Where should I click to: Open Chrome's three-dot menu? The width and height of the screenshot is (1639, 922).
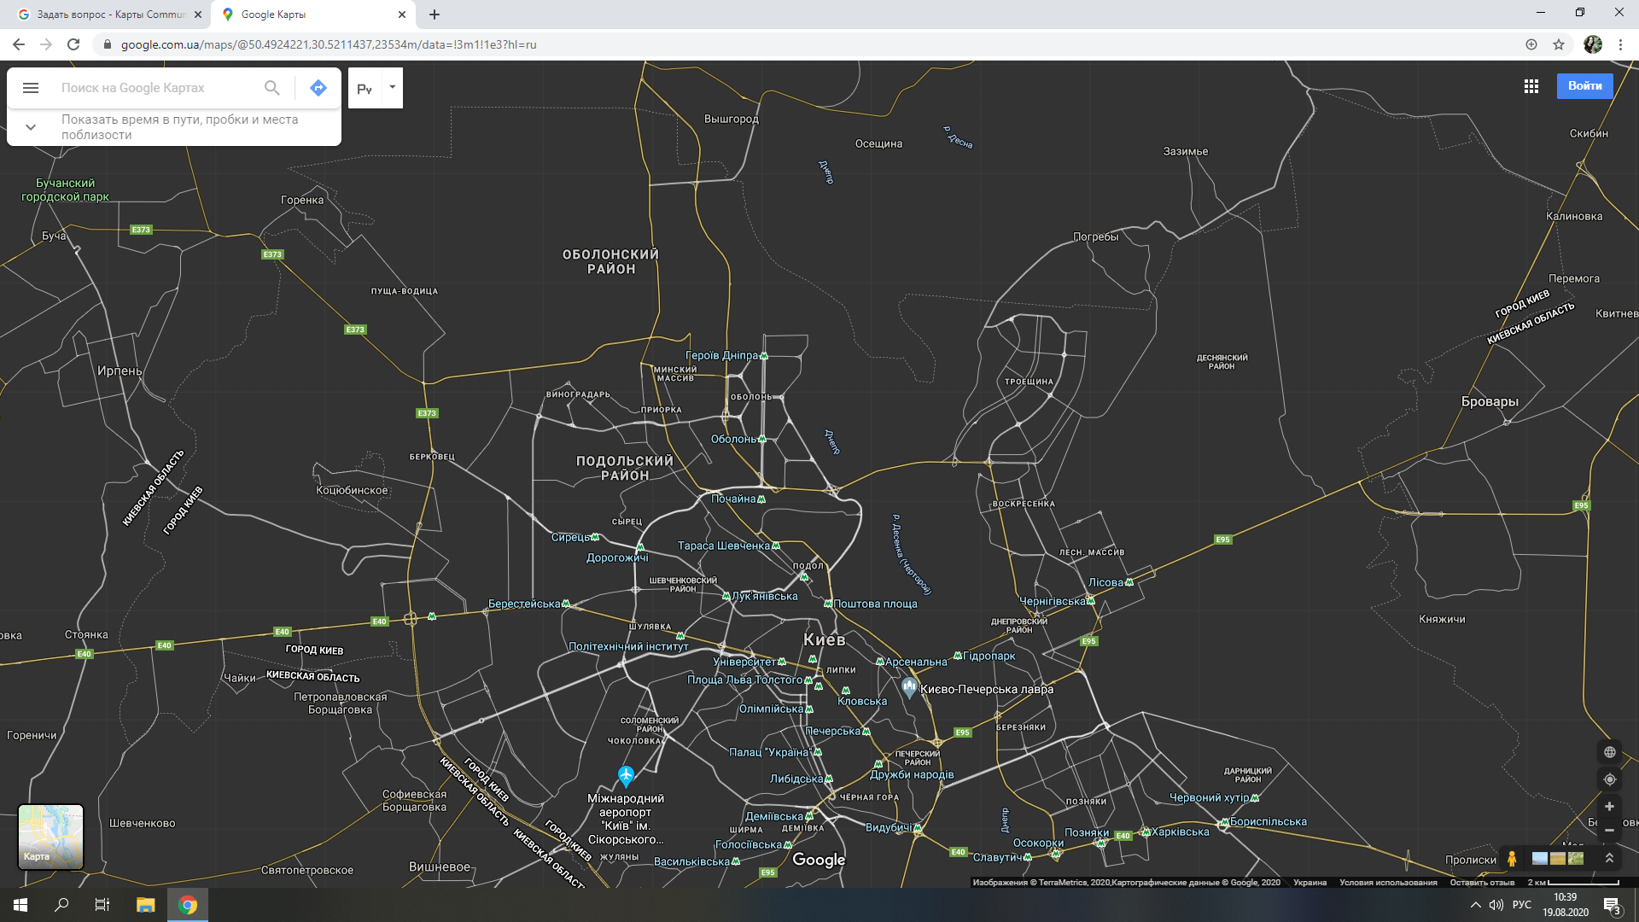[1620, 44]
